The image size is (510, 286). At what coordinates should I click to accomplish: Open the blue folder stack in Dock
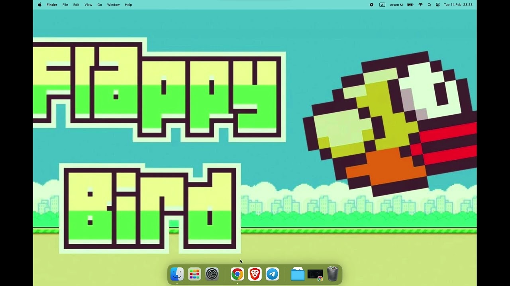pyautogui.click(x=298, y=274)
